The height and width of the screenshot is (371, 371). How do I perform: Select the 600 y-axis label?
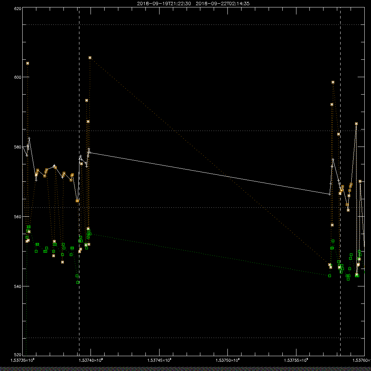(x=18, y=77)
